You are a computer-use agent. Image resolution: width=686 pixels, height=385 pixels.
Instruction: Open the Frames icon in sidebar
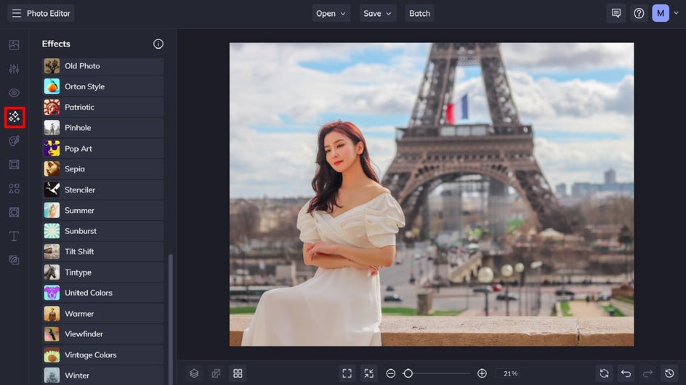click(x=14, y=164)
